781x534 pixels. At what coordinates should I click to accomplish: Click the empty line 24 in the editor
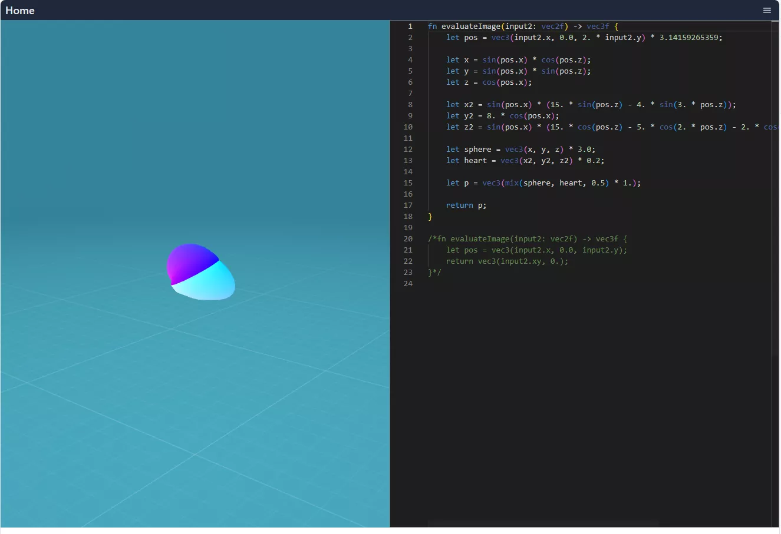(x=530, y=284)
